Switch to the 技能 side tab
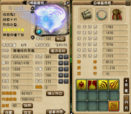131x114 pixels. tap(126, 86)
